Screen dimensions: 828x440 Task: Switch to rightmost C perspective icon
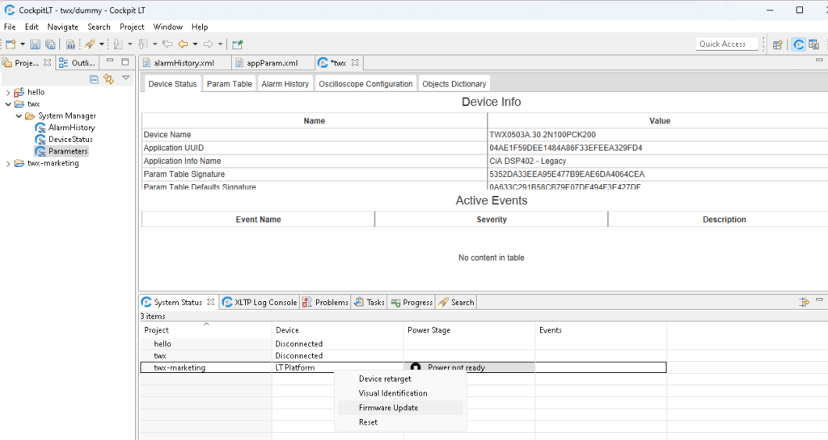[813, 44]
